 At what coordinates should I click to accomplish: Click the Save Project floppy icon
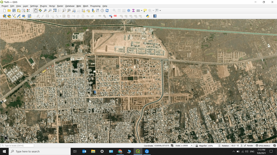pos(14,10)
